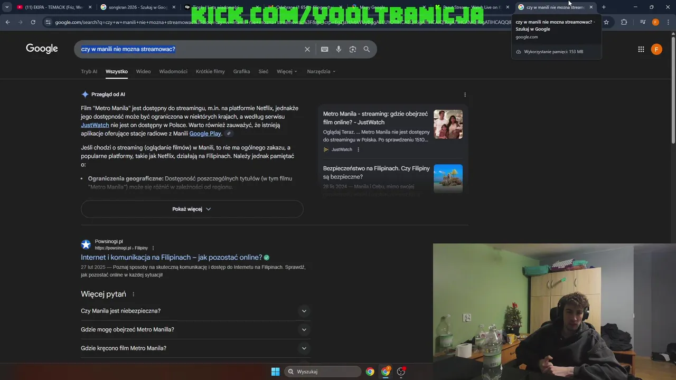Expand question Gdzie kręcono film Metro Manila?
Image resolution: width=676 pixels, height=380 pixels.
pos(194,348)
